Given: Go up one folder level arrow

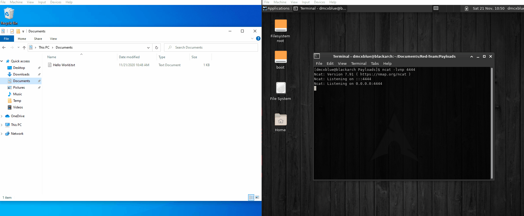Looking at the screenshot, I should [24, 47].
